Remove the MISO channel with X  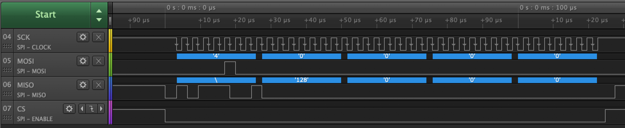(98, 85)
